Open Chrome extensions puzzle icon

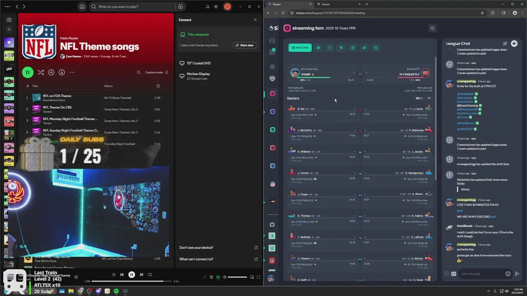coord(493,13)
